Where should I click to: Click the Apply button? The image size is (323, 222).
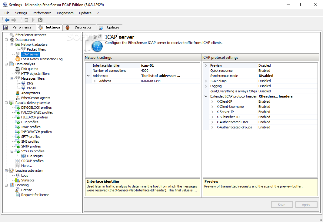click(306, 204)
